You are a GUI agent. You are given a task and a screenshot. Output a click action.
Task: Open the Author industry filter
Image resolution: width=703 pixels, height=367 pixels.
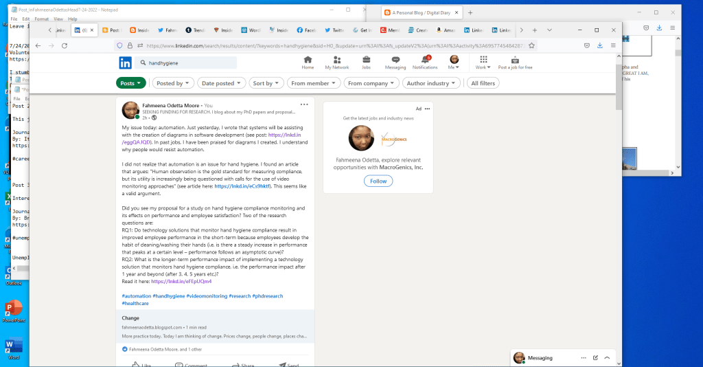click(431, 83)
